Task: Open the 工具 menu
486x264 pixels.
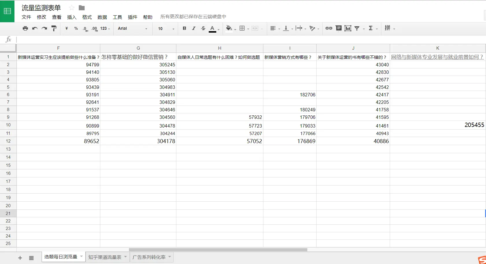Action: click(x=117, y=17)
